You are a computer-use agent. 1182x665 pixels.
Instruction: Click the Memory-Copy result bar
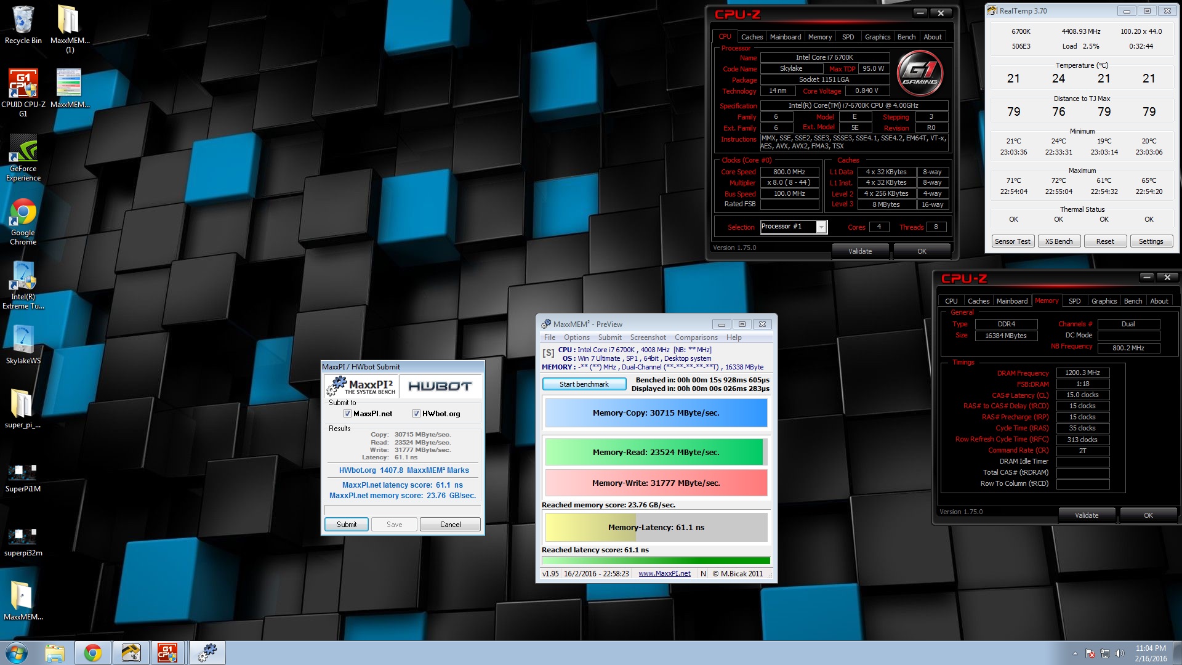[x=656, y=413]
